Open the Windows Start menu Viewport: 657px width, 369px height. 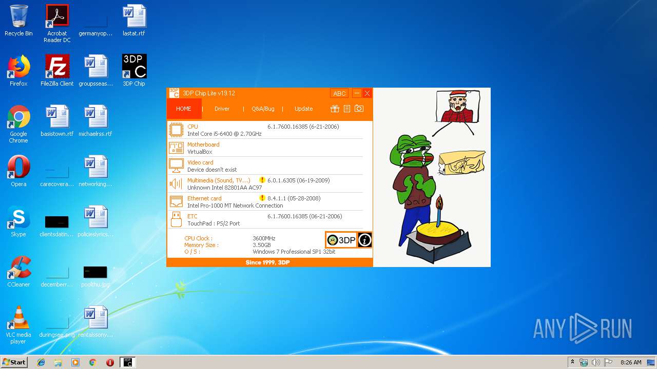tap(14, 362)
